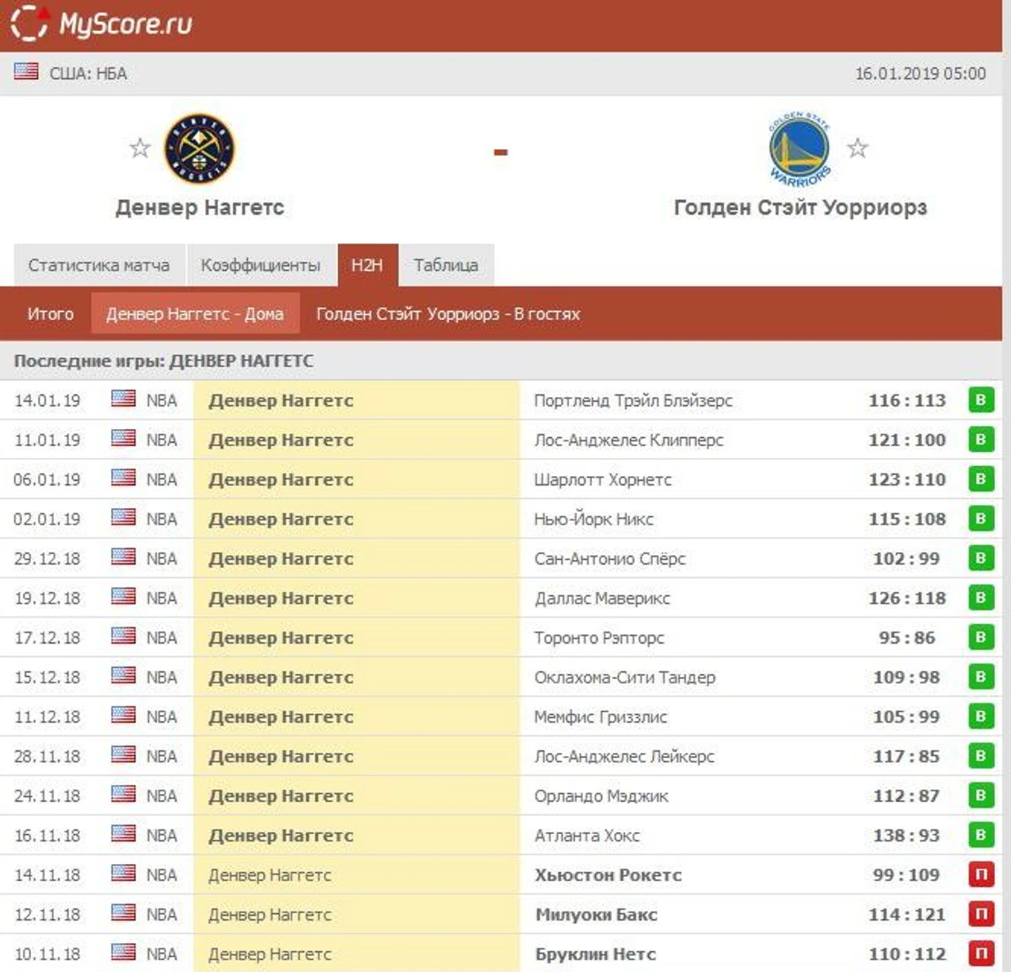Click the USA flag next to США: НБА
Image resolution: width=1011 pixels, height=972 pixels.
click(x=26, y=71)
